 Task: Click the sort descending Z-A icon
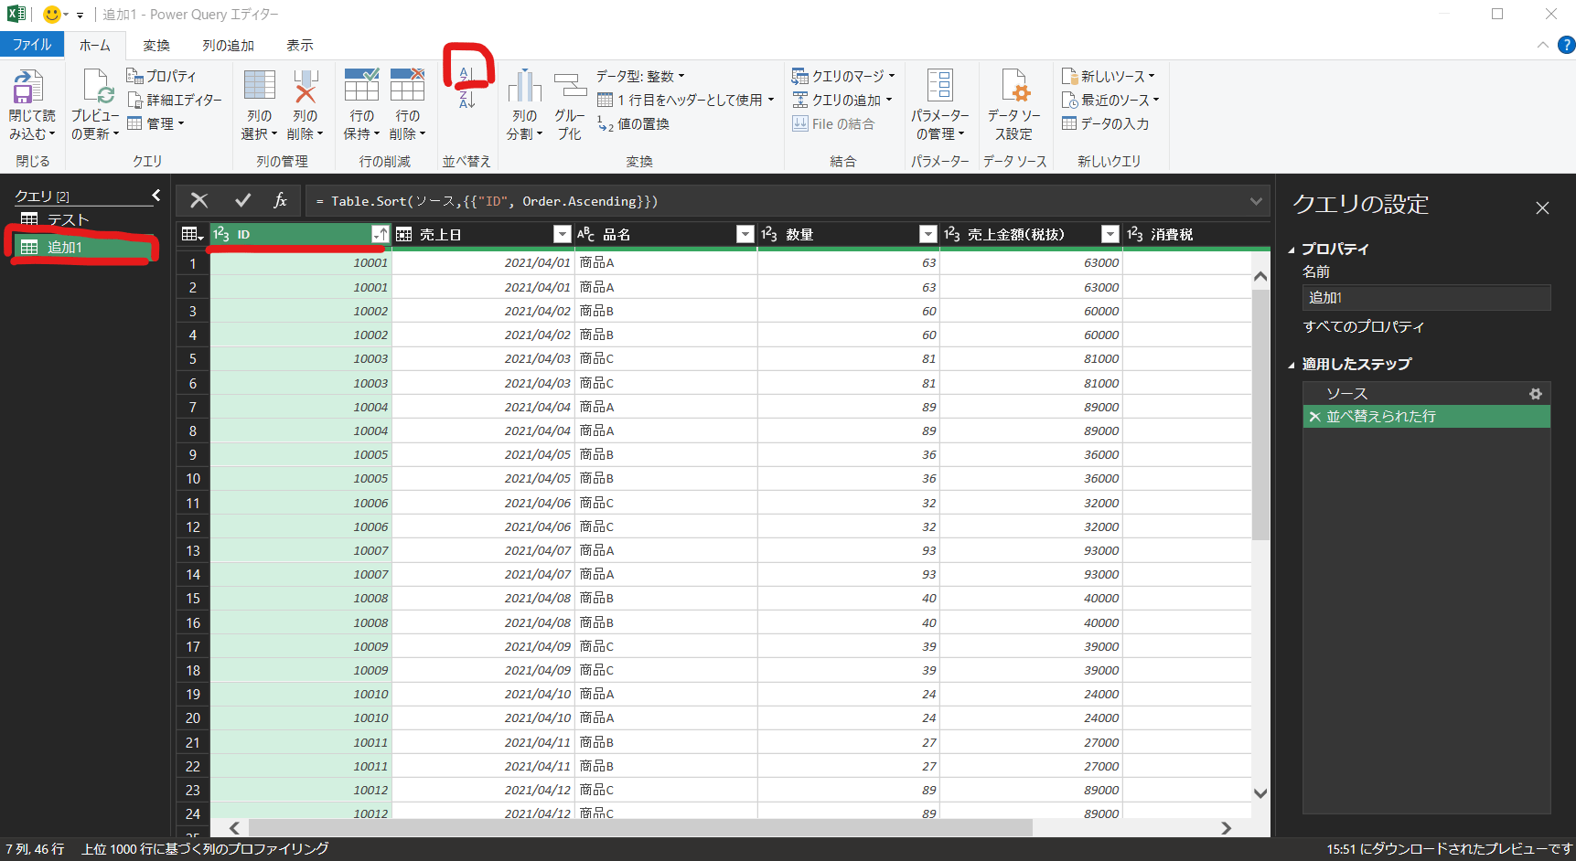coord(466,100)
